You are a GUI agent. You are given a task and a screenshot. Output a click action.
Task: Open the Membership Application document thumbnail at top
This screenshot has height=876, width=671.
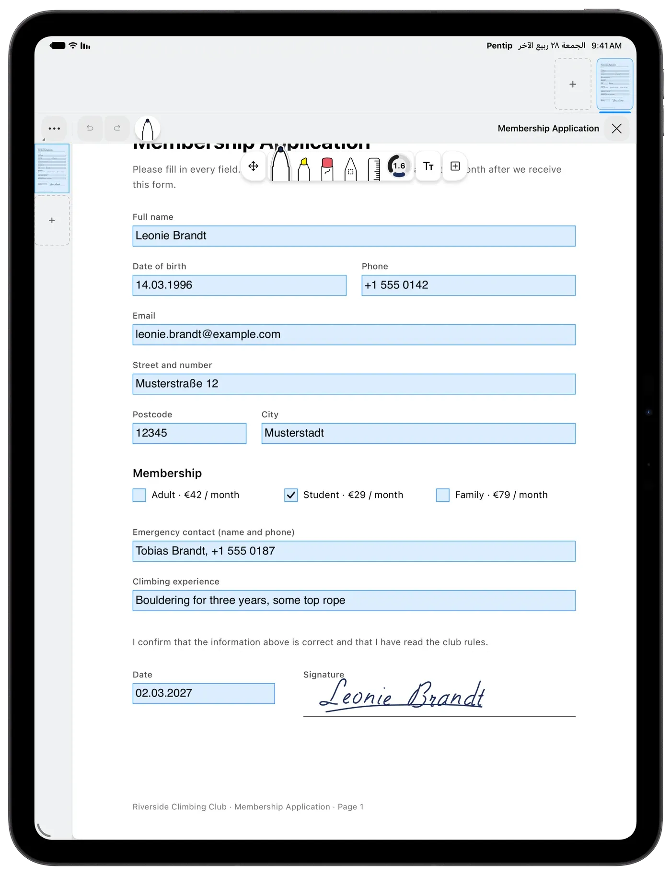click(615, 84)
